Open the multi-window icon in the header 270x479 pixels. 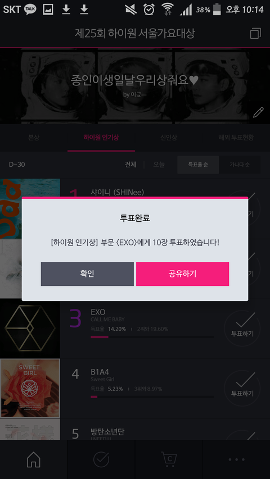255,33
